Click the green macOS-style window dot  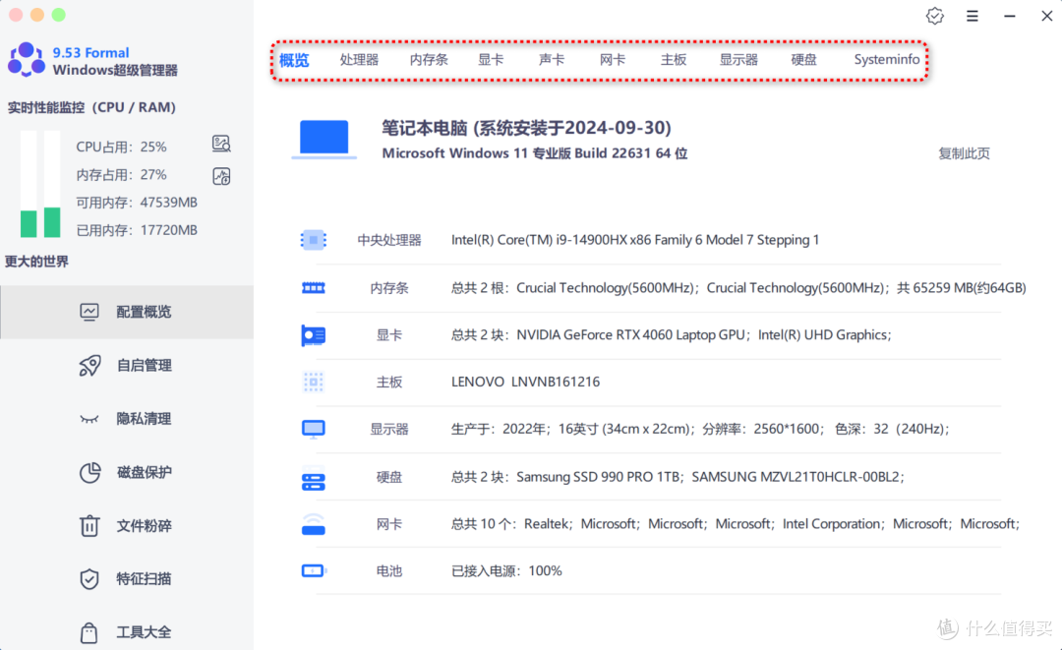(59, 15)
